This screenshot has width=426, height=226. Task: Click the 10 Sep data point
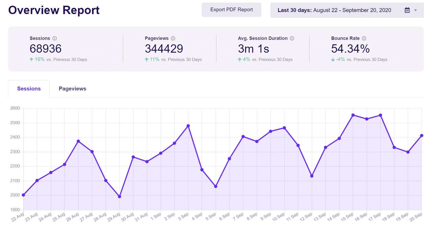(284, 128)
